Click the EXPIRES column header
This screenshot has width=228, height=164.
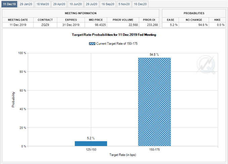coord(71,20)
